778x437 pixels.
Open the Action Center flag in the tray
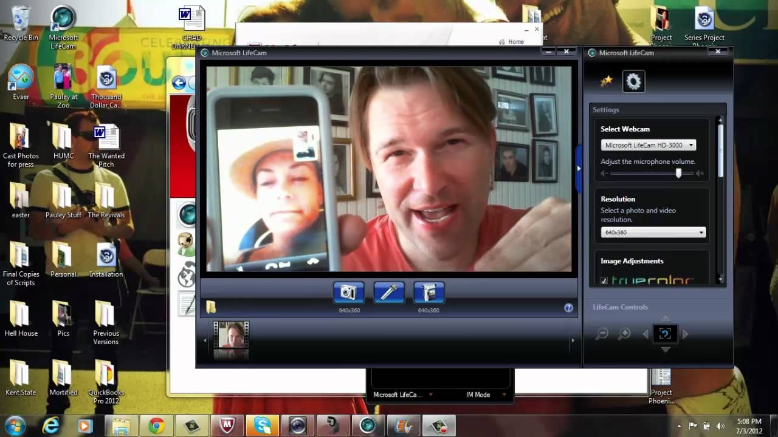click(x=693, y=426)
